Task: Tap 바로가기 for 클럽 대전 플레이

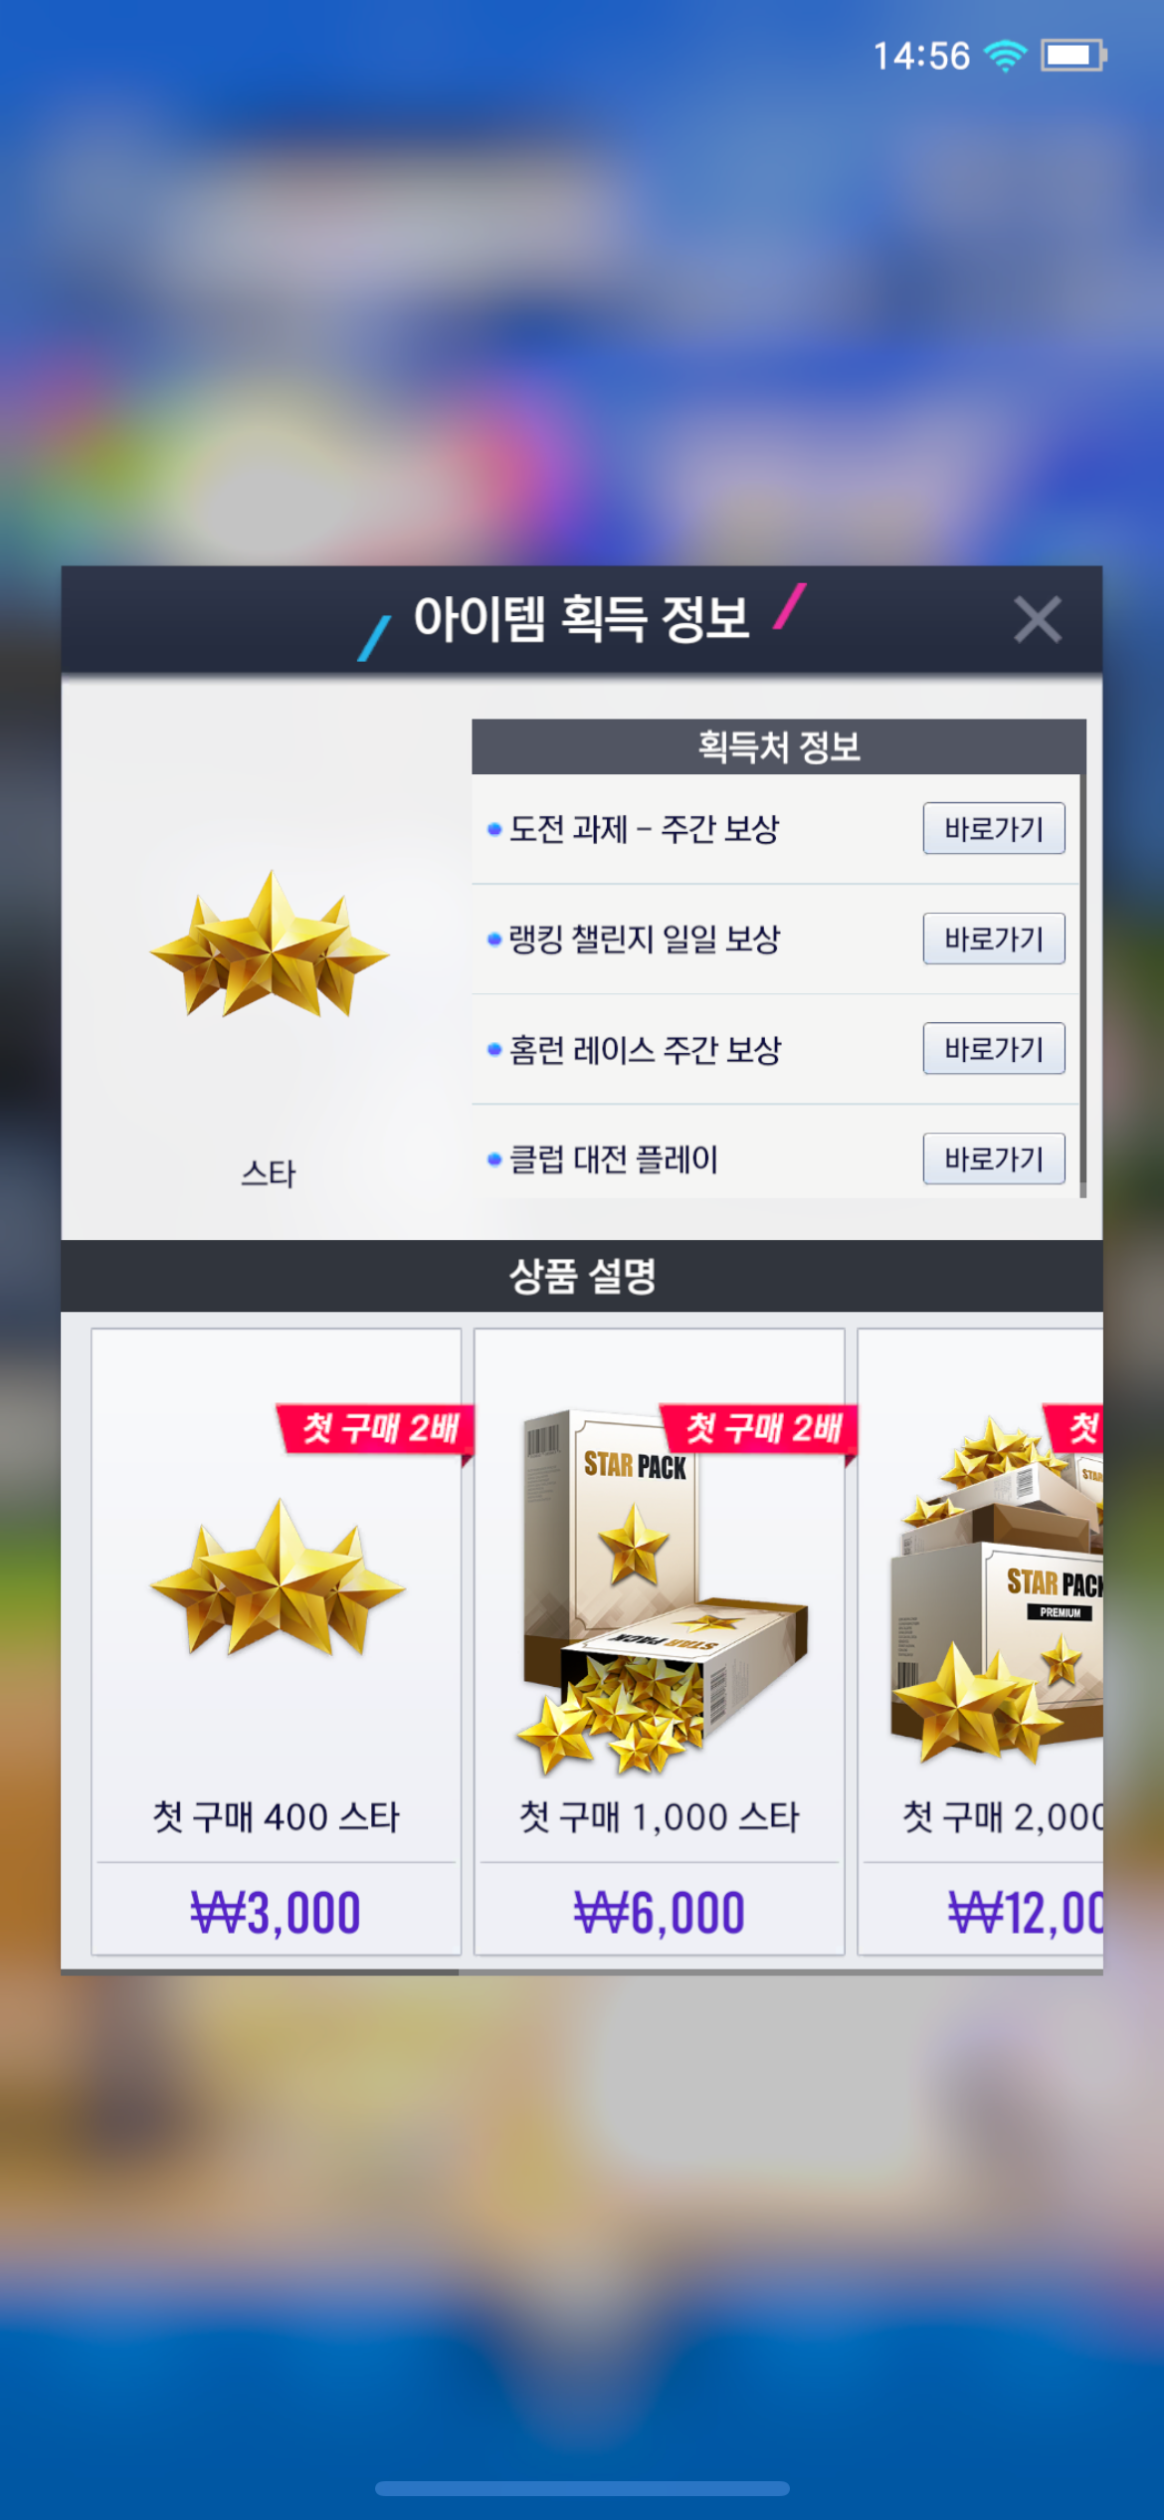Action: (994, 1158)
